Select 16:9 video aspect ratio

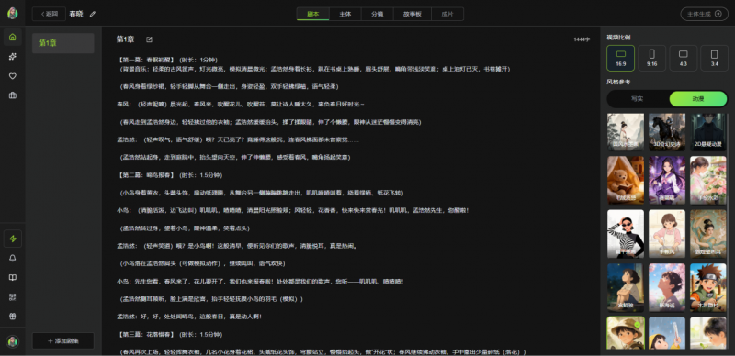(621, 58)
